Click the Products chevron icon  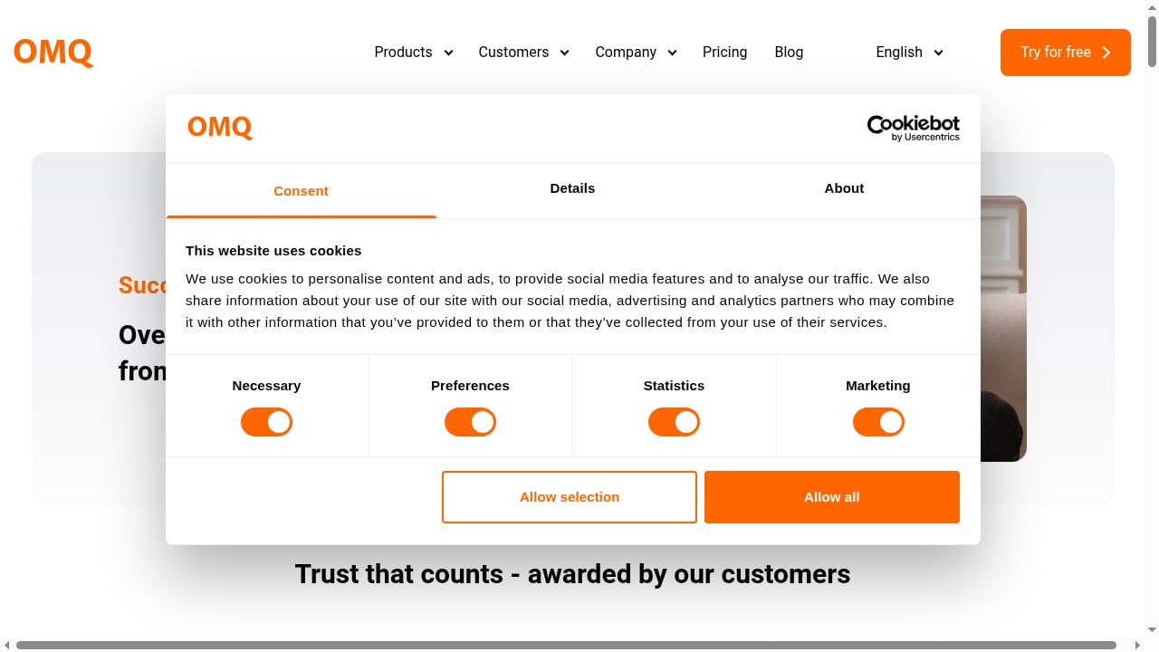pos(448,53)
